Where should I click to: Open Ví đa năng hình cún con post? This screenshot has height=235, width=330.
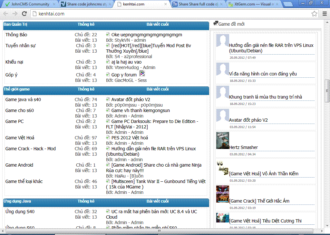[263, 74]
